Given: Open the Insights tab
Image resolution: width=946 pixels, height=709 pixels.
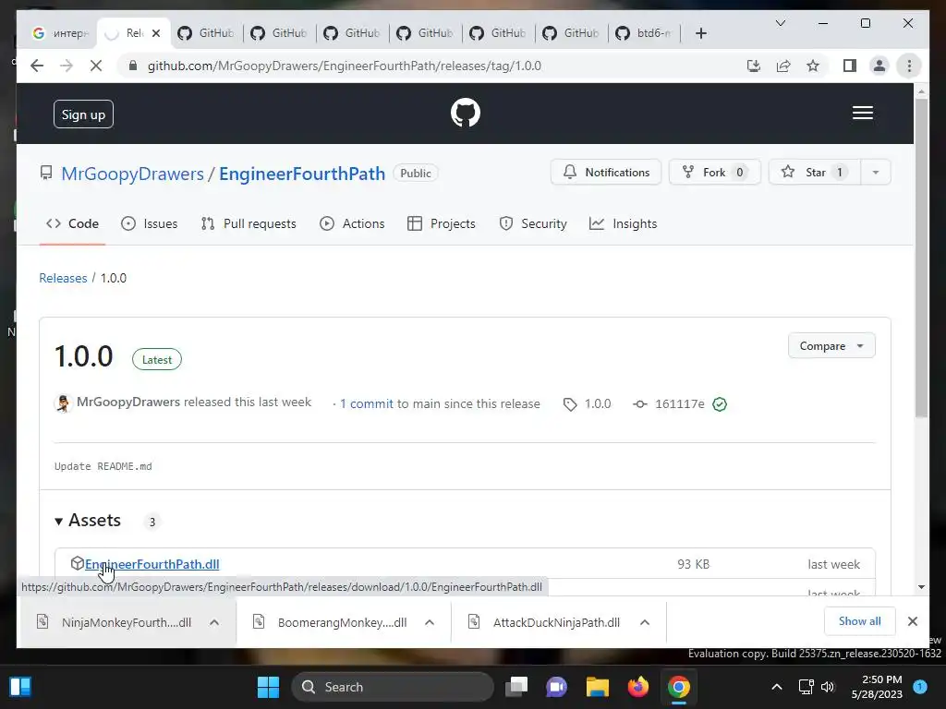Looking at the screenshot, I should coord(624,223).
